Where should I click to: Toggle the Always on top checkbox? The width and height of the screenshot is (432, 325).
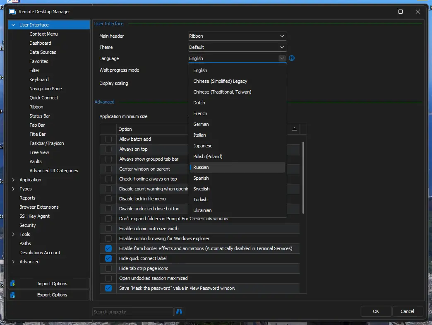tap(108, 149)
